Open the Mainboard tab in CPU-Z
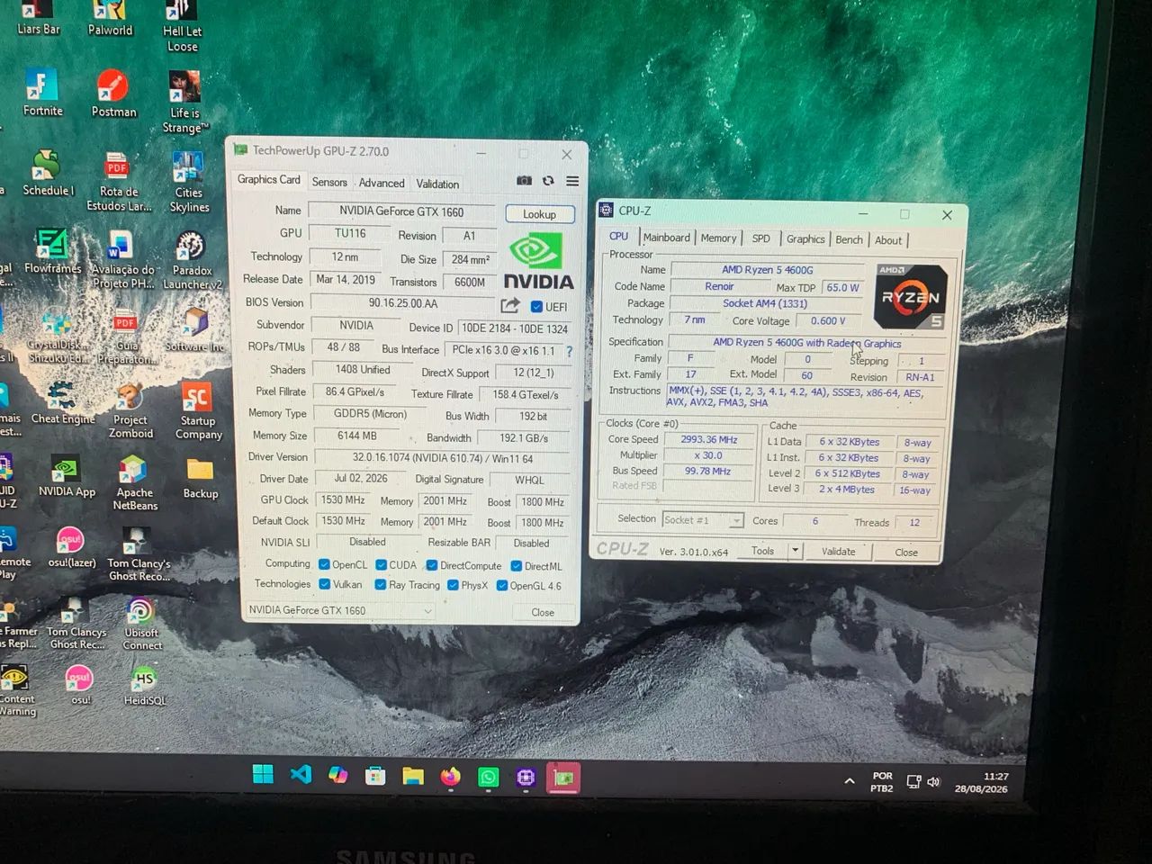The height and width of the screenshot is (864, 1152). pyautogui.click(x=666, y=238)
